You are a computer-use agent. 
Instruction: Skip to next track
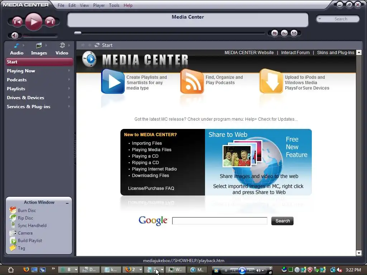click(50, 21)
